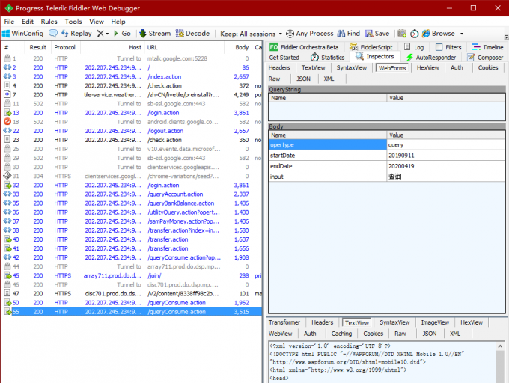
Task: Replay the selected session
Action: [76, 34]
